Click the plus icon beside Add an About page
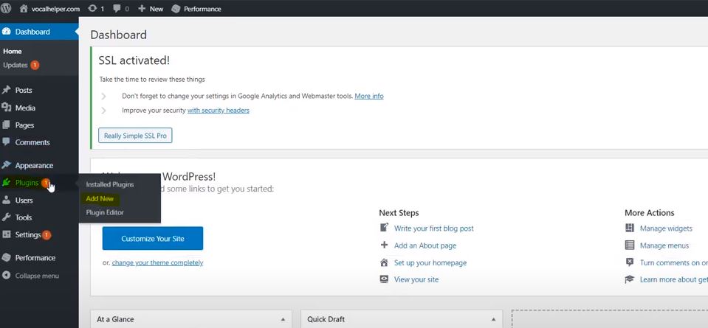 coord(384,245)
